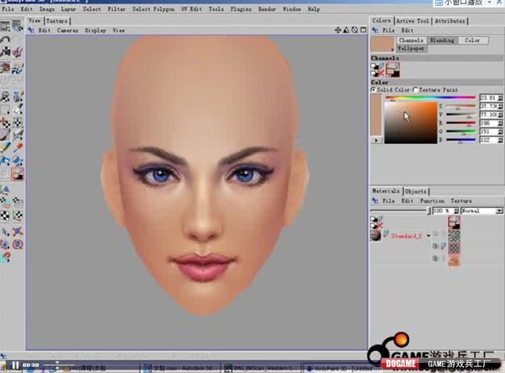The height and width of the screenshot is (373, 505).
Task: Click the R value input field
Action: (489, 123)
